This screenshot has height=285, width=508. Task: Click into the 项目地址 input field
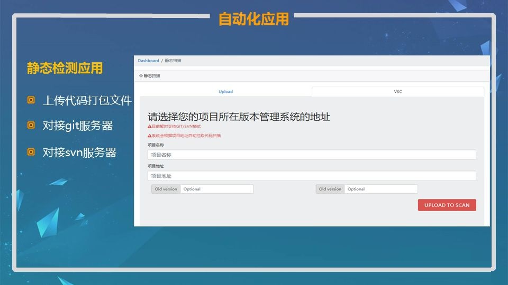[312, 176]
